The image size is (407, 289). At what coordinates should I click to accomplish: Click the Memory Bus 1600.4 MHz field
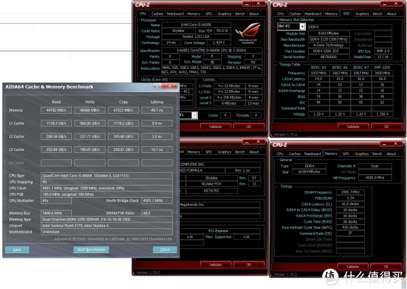click(x=56, y=213)
